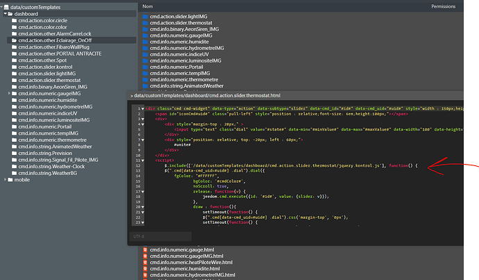The image size is (479, 280).
Task: Click the drive icon of data/customTemplates
Action: click(6, 7)
